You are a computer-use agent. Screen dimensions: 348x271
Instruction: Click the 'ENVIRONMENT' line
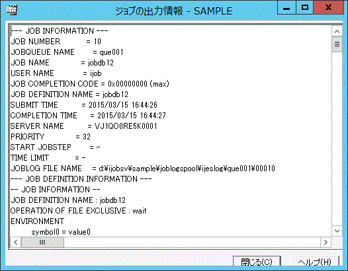click(x=38, y=221)
